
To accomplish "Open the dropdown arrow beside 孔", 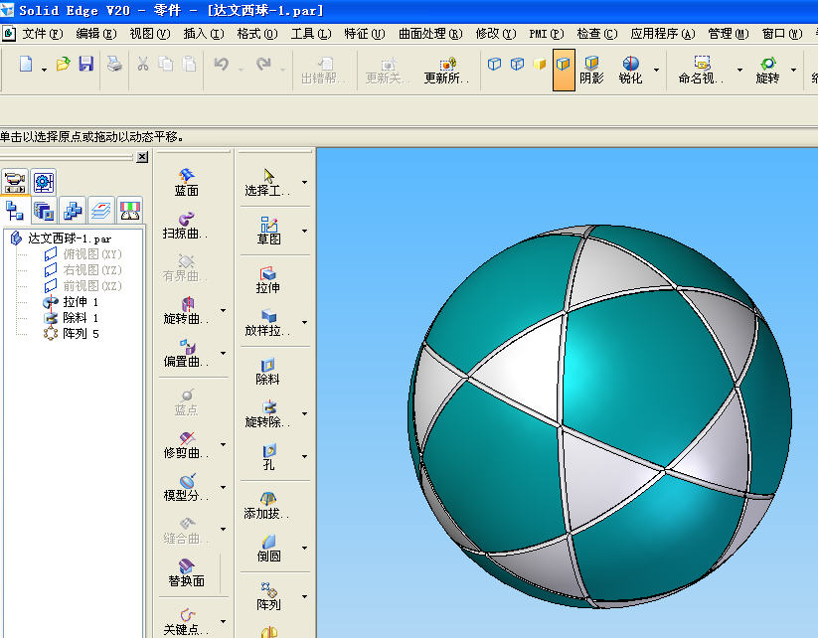I will [304, 456].
